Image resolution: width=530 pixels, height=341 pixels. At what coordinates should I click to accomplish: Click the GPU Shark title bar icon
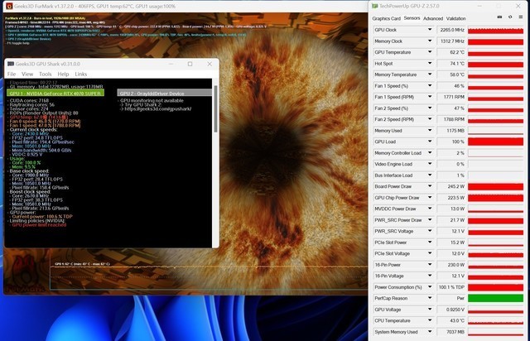(12, 64)
